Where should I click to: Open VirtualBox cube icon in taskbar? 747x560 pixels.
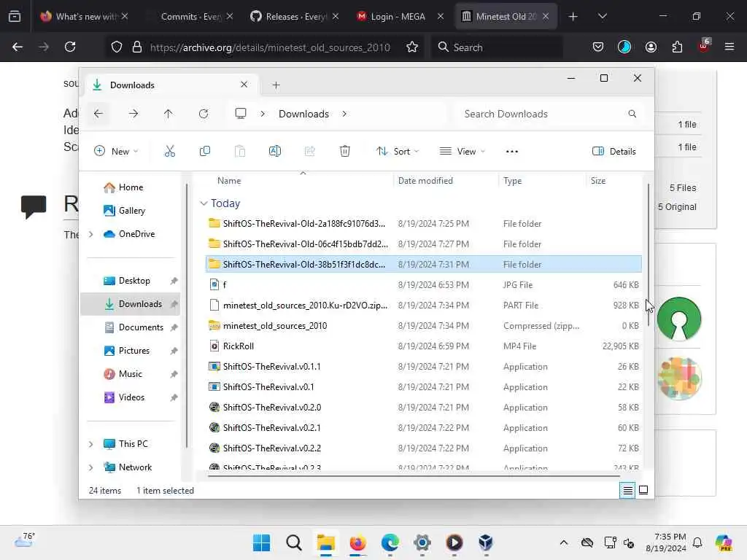[486, 542]
